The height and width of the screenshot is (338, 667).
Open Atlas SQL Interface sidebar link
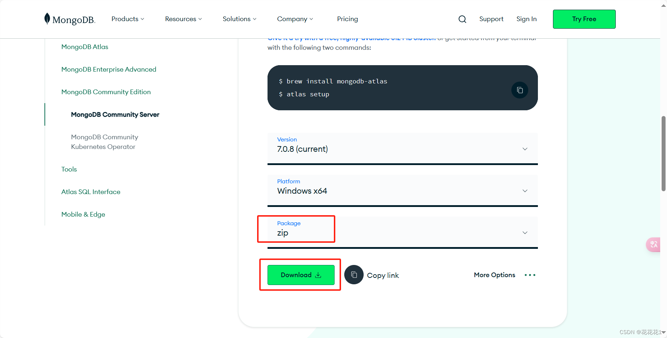(x=91, y=192)
